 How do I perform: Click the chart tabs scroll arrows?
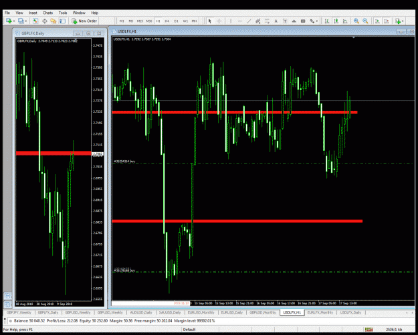click(x=411, y=312)
